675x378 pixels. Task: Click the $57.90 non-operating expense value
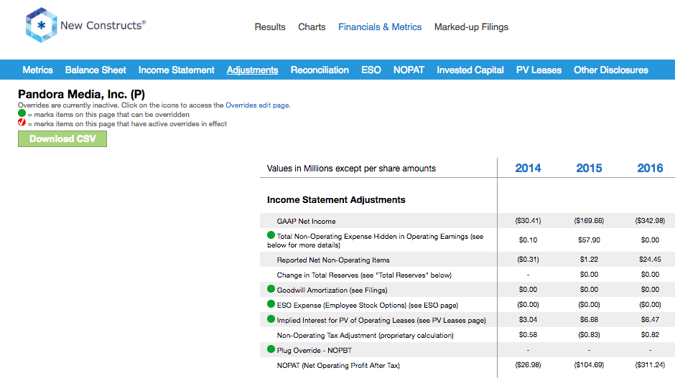click(589, 240)
